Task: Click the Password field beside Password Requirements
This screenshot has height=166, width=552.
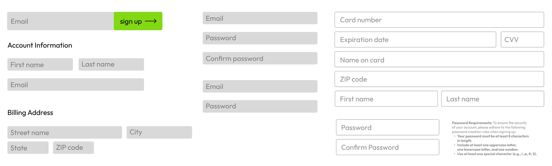Action: pos(388,127)
